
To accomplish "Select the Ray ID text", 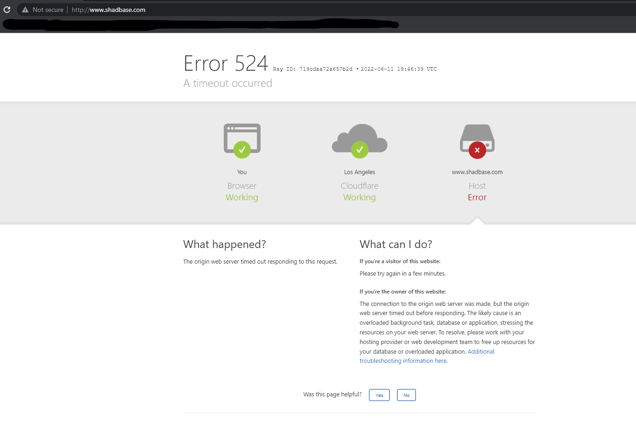I will [x=312, y=69].
